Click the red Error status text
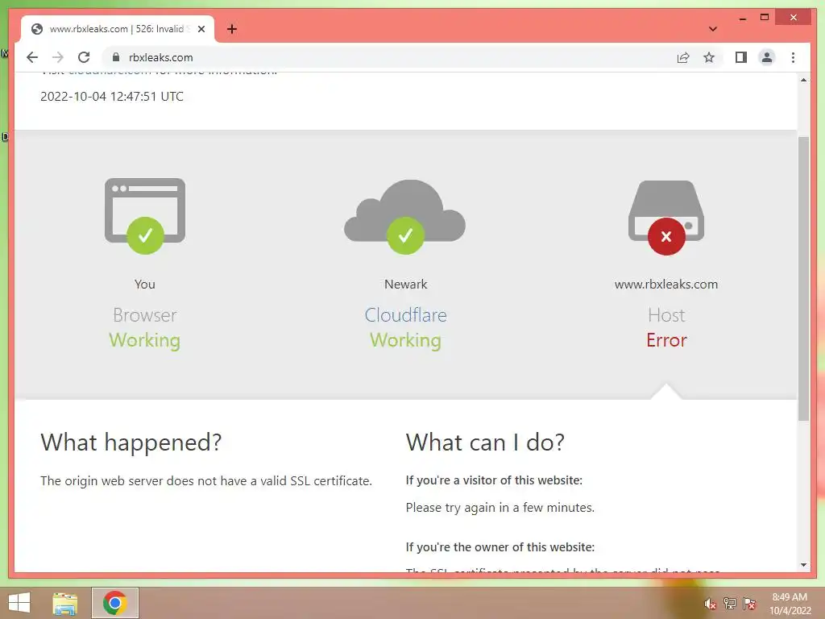This screenshot has width=825, height=619. point(666,340)
